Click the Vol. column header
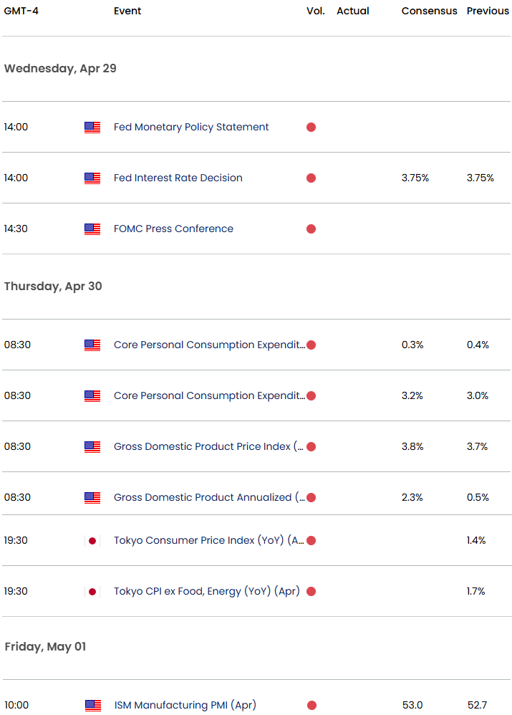This screenshot has width=512, height=715. pos(316,11)
